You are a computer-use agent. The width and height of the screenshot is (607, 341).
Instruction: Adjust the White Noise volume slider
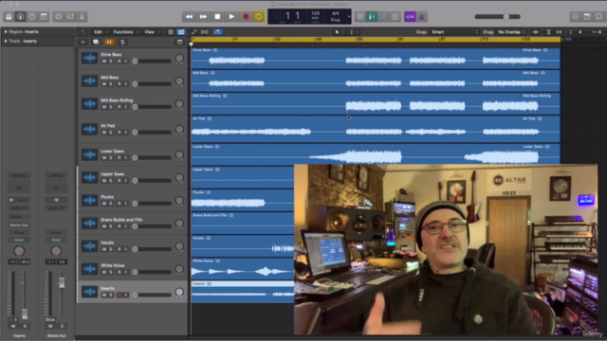(152, 272)
